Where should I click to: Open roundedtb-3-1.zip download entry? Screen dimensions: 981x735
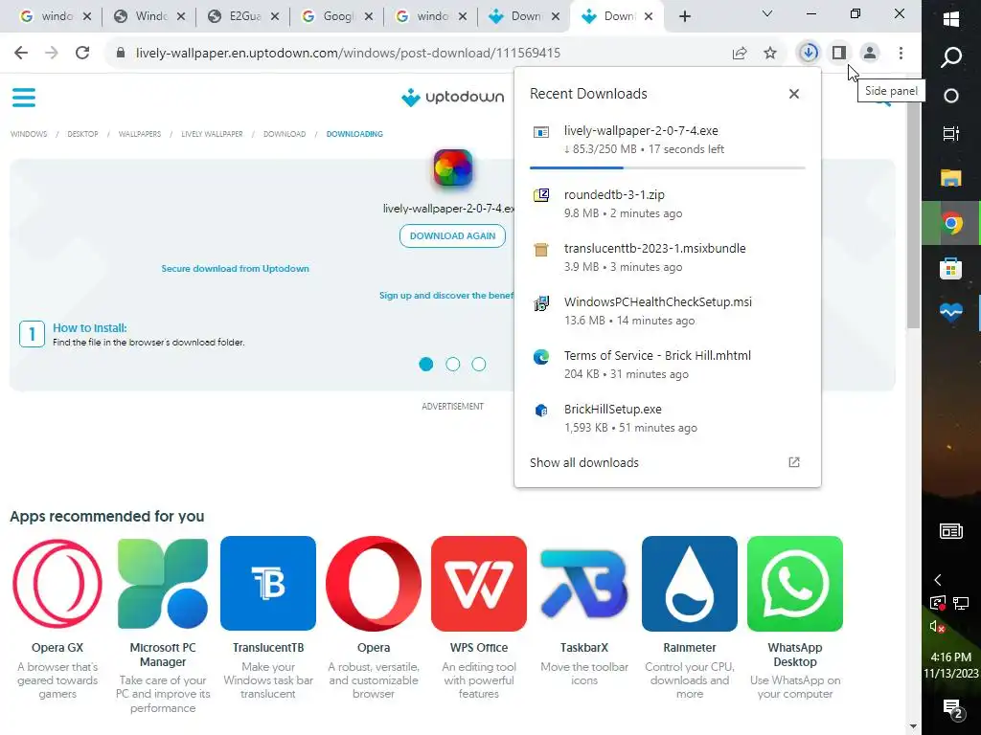click(667, 204)
